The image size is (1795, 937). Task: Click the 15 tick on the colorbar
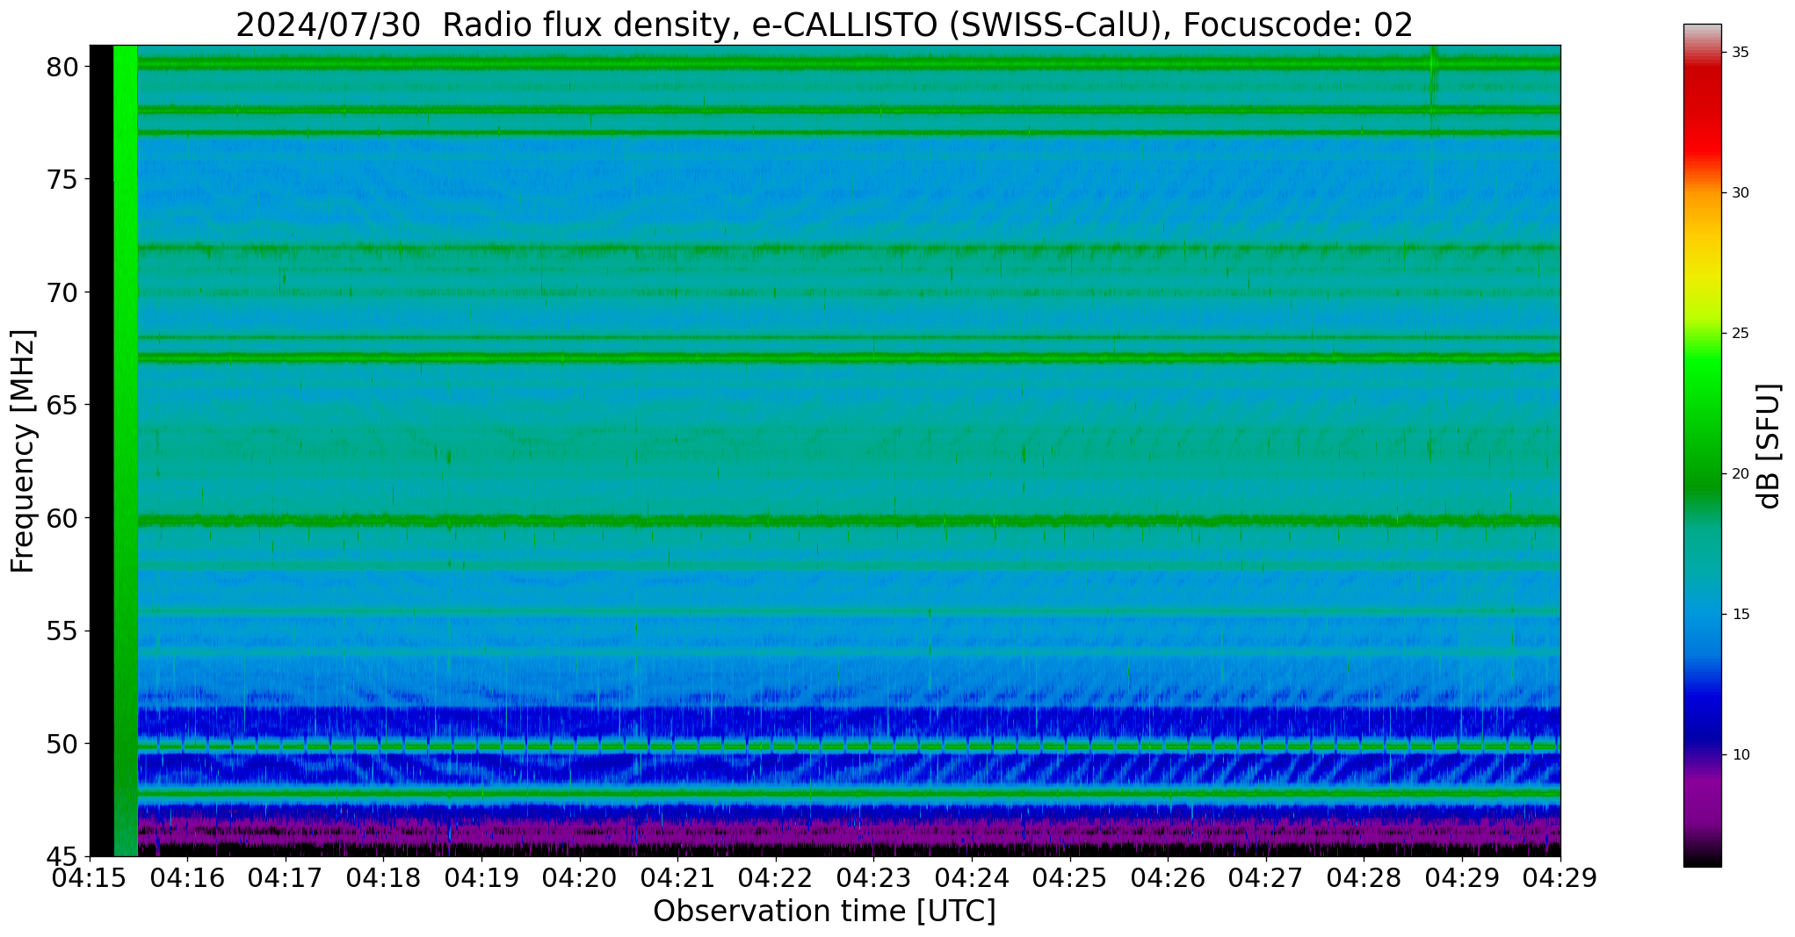click(1741, 615)
